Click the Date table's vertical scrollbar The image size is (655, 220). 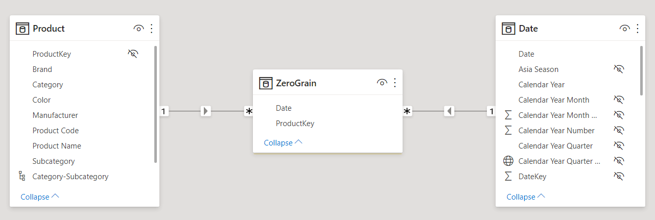pos(641,70)
